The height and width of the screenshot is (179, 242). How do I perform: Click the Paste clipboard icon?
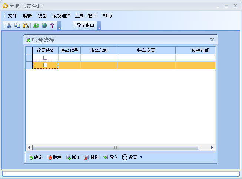pyautogui.click(x=26, y=25)
